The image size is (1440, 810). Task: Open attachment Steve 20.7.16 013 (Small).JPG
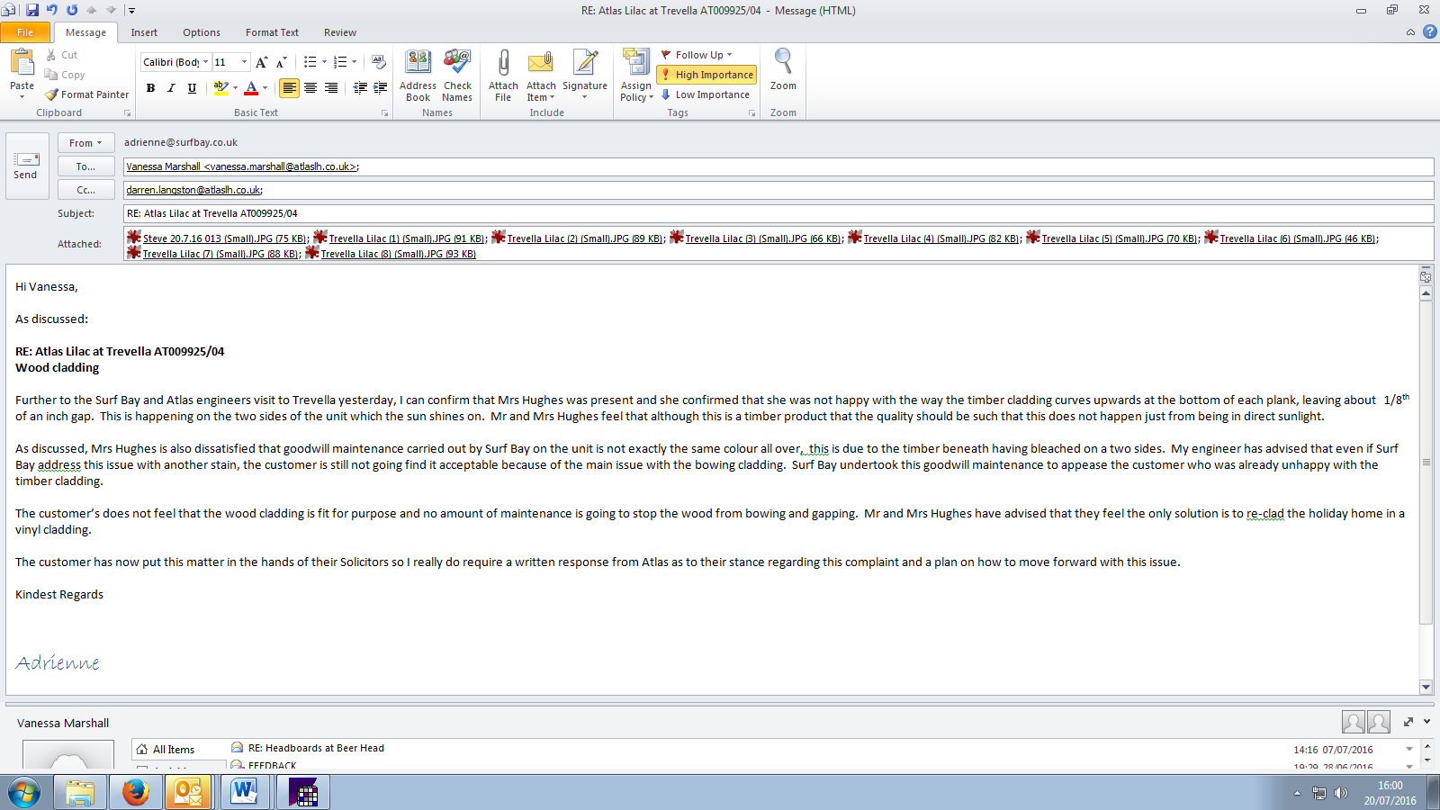(x=217, y=238)
